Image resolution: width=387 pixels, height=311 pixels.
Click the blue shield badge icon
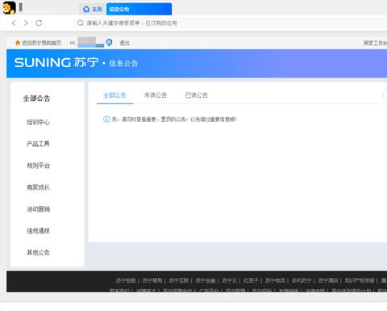109,42
